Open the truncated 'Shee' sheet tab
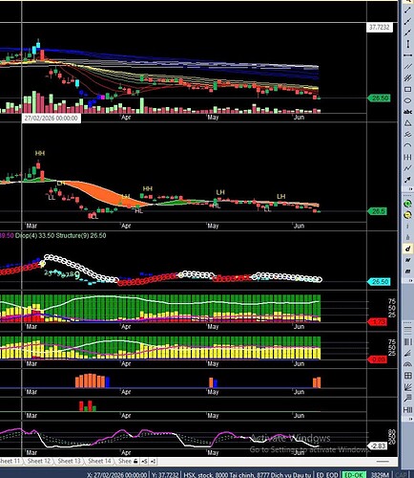414x478 pixels. [x=125, y=461]
